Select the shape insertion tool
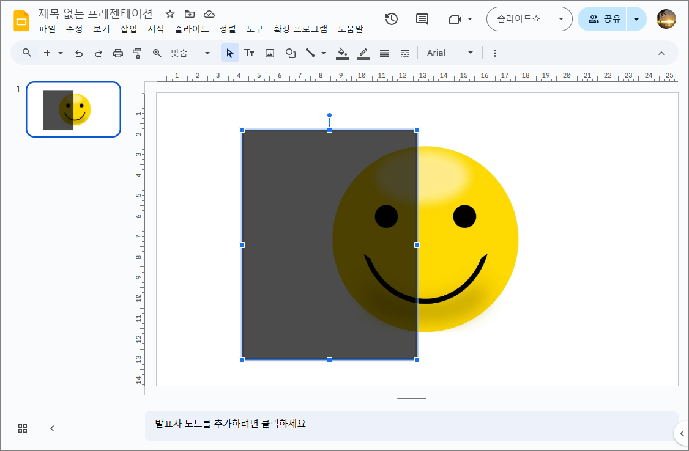Image resolution: width=689 pixels, height=451 pixels. pos(290,53)
